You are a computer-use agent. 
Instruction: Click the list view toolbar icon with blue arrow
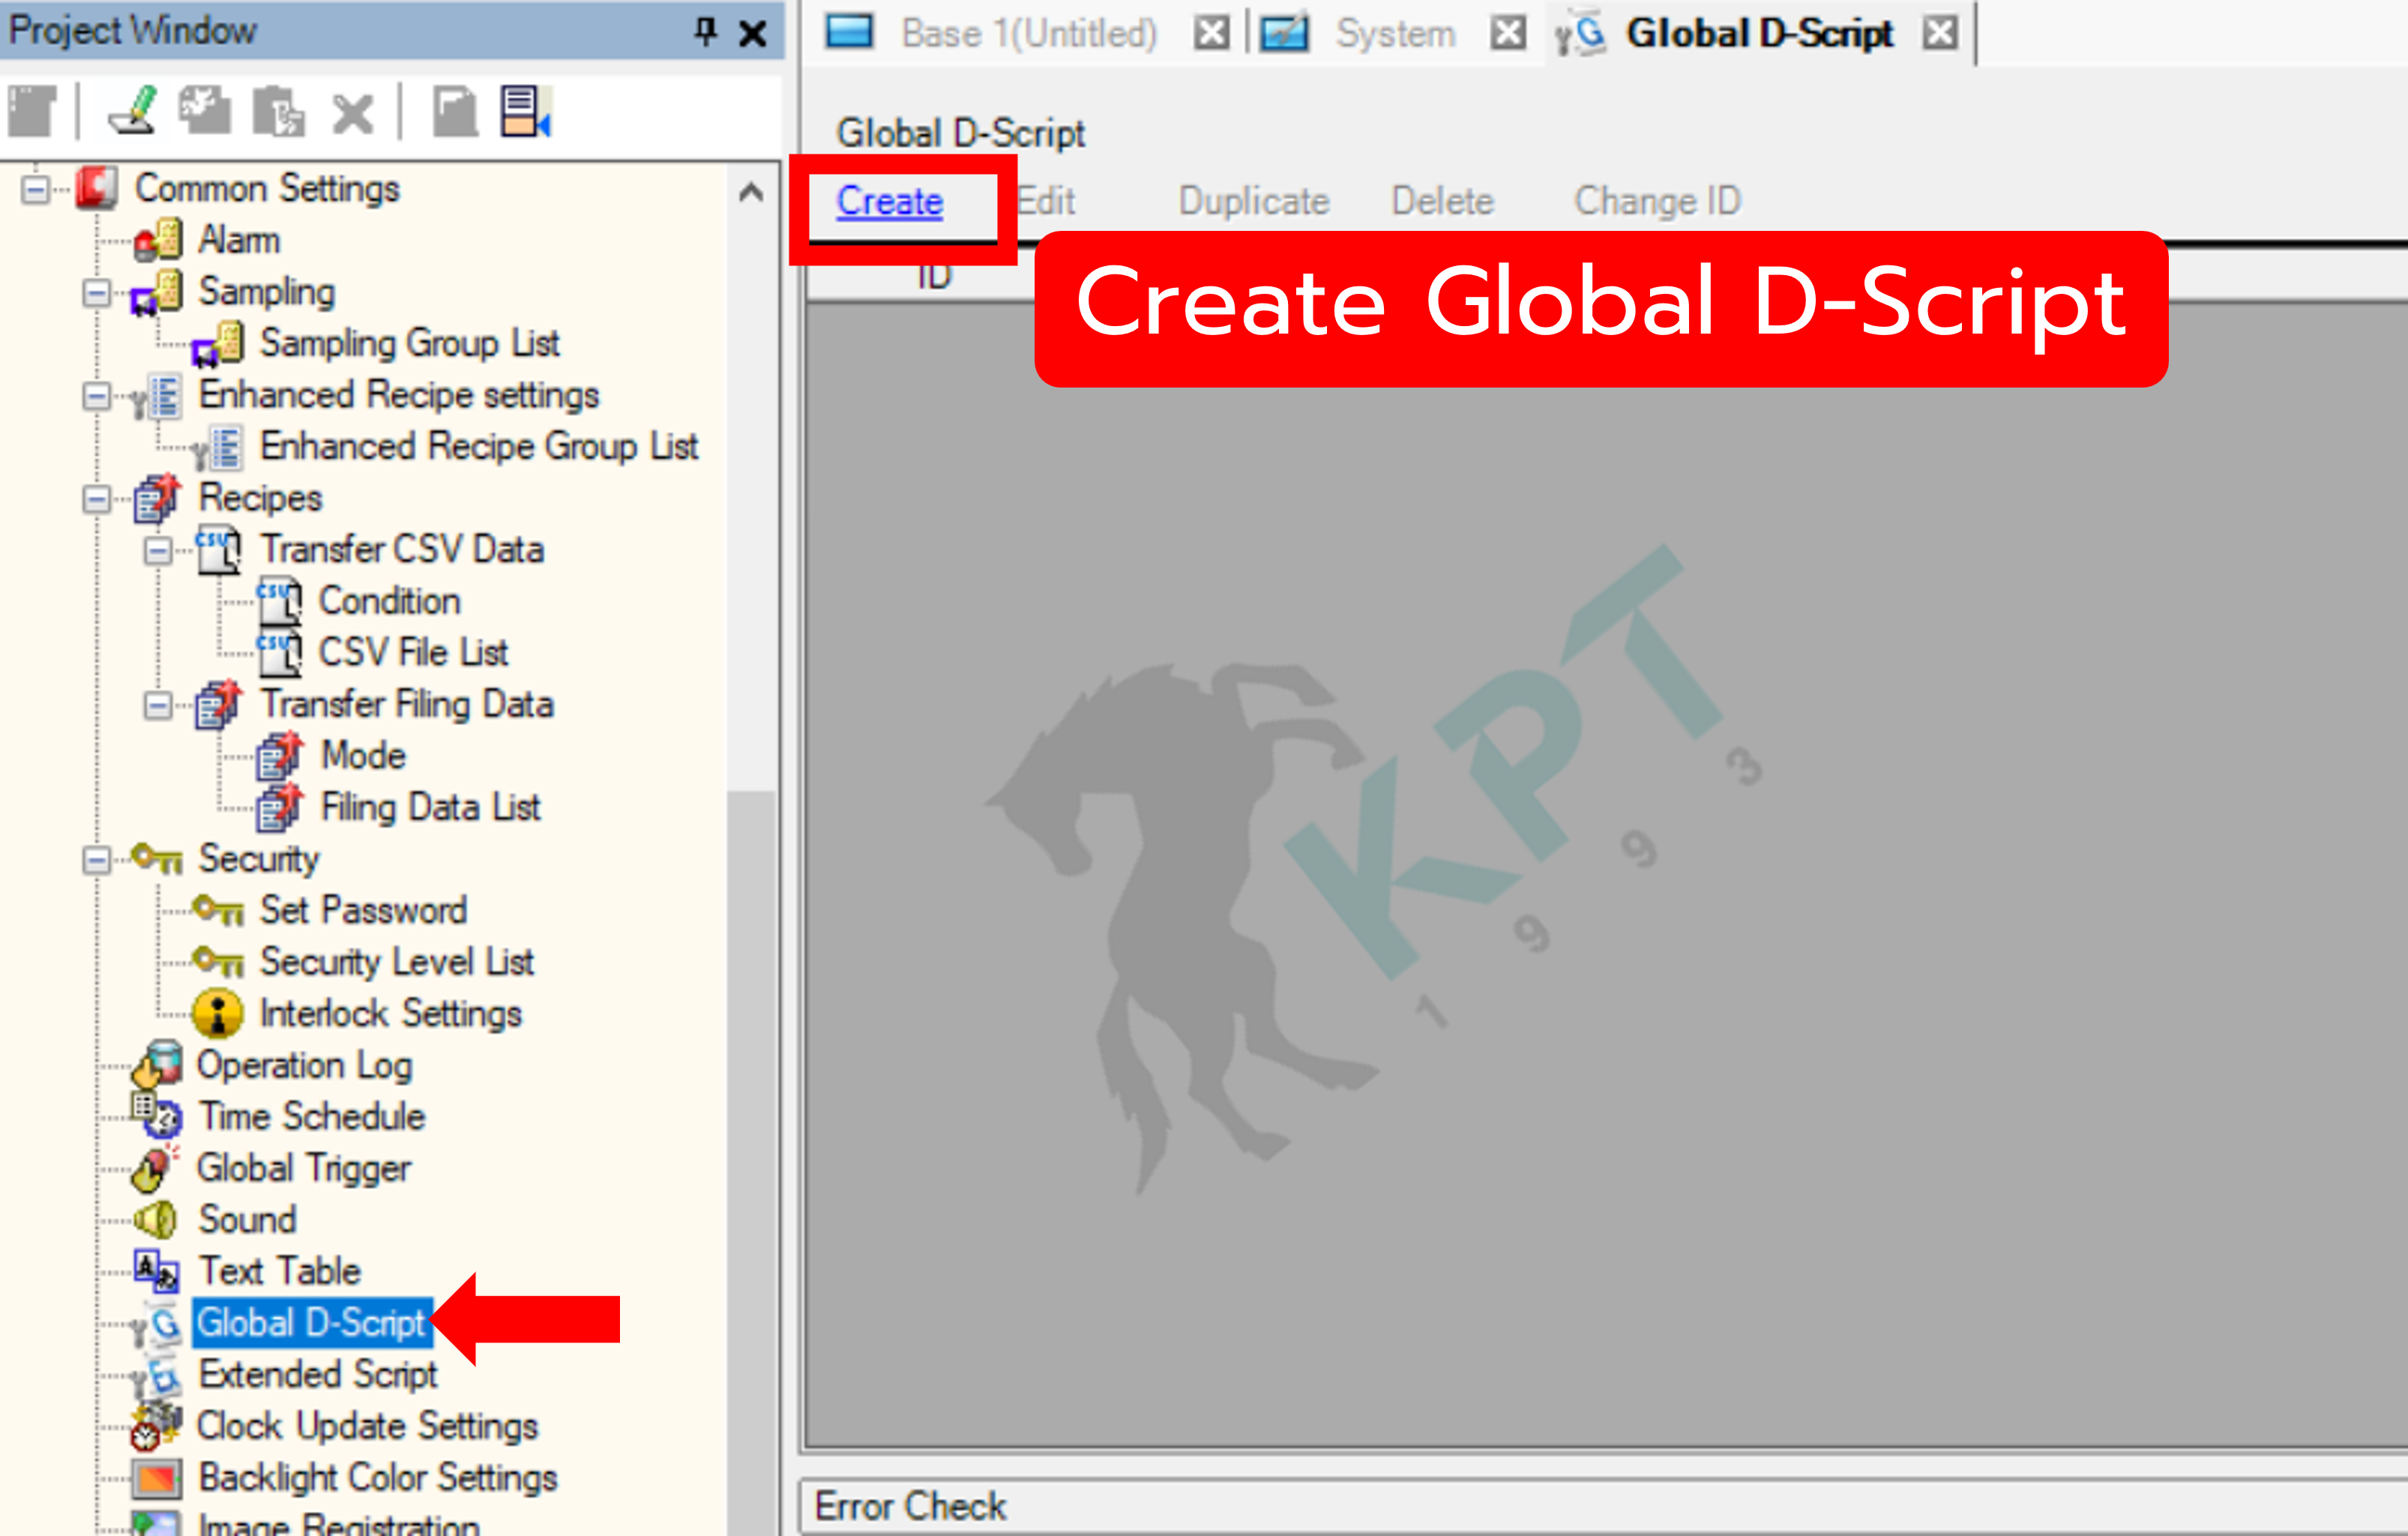pos(526,111)
